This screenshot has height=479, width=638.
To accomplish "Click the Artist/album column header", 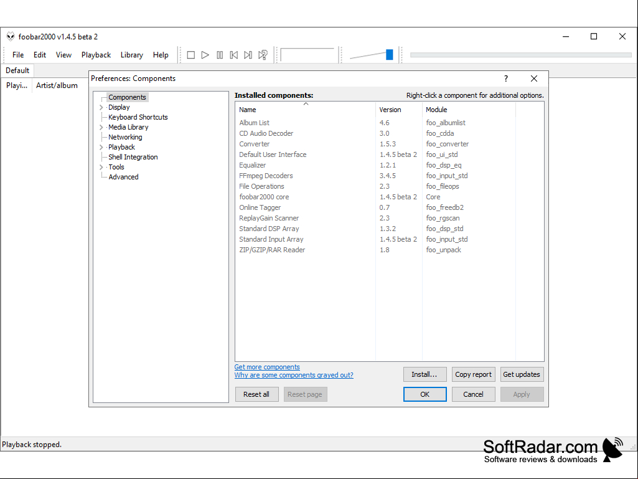I will coord(57,85).
